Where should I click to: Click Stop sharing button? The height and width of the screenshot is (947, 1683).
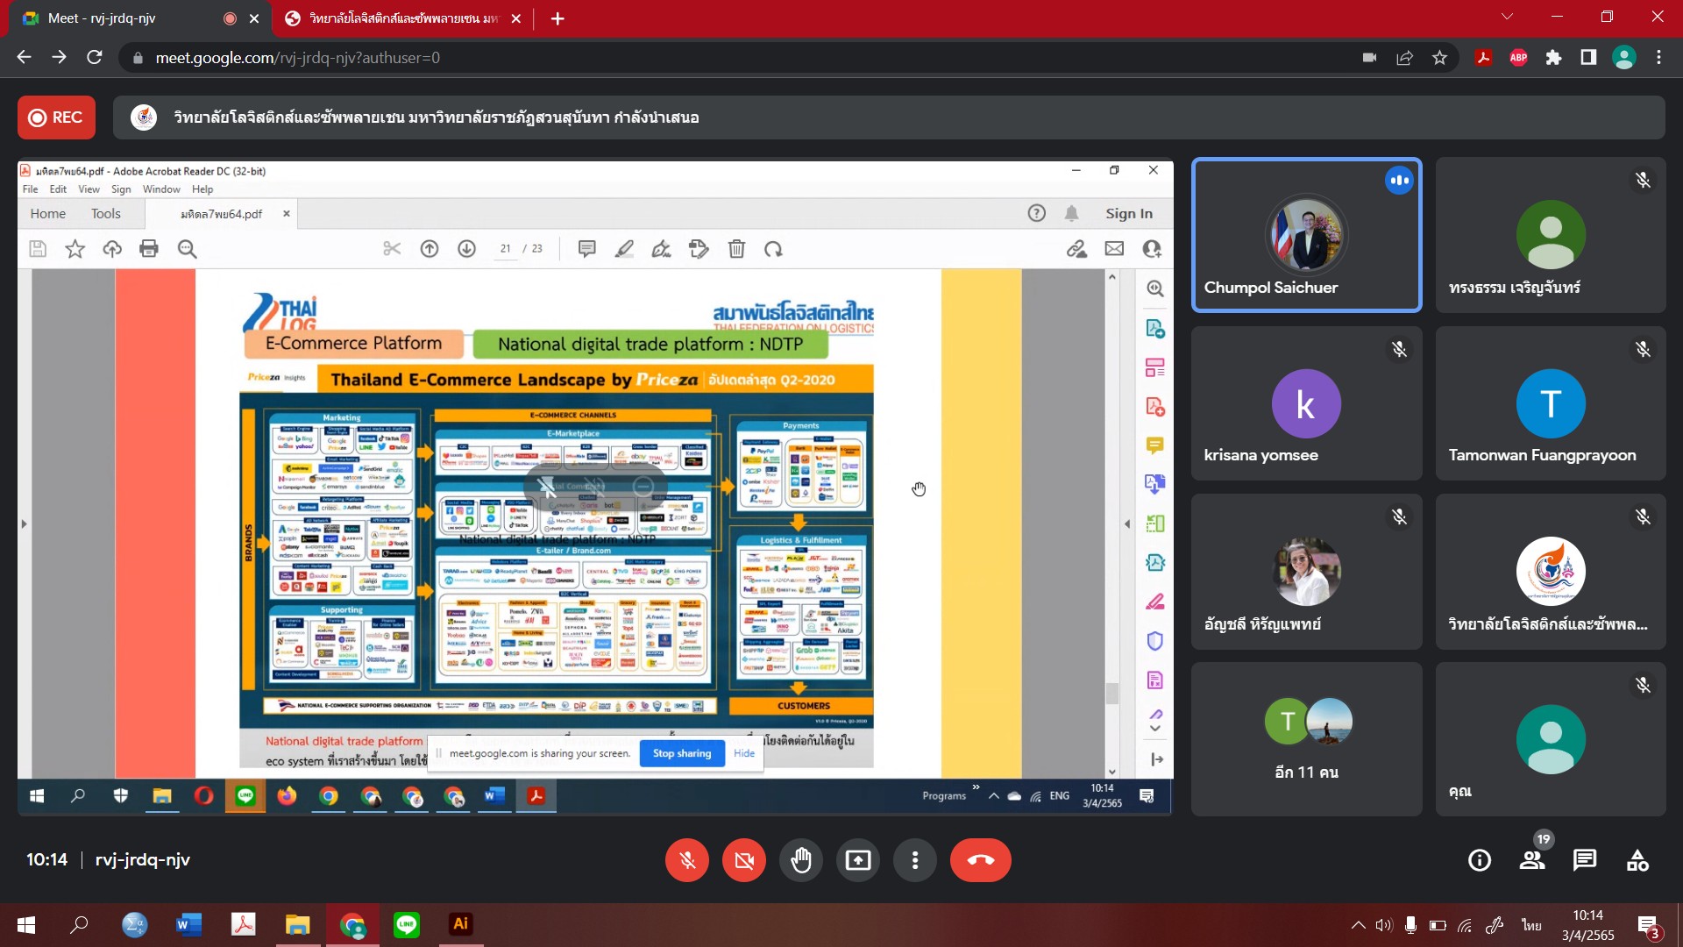[681, 753]
